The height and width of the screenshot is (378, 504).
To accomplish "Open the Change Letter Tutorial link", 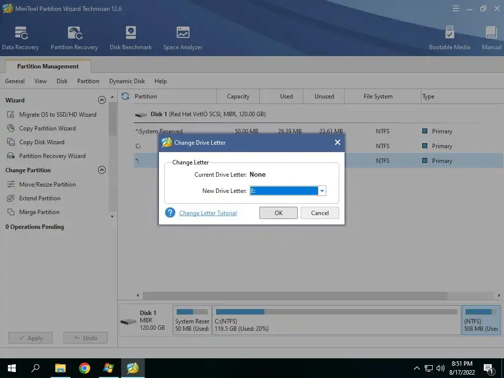I will tap(208, 213).
